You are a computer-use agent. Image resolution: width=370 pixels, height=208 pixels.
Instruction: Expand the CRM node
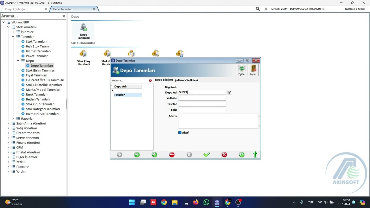8,147
